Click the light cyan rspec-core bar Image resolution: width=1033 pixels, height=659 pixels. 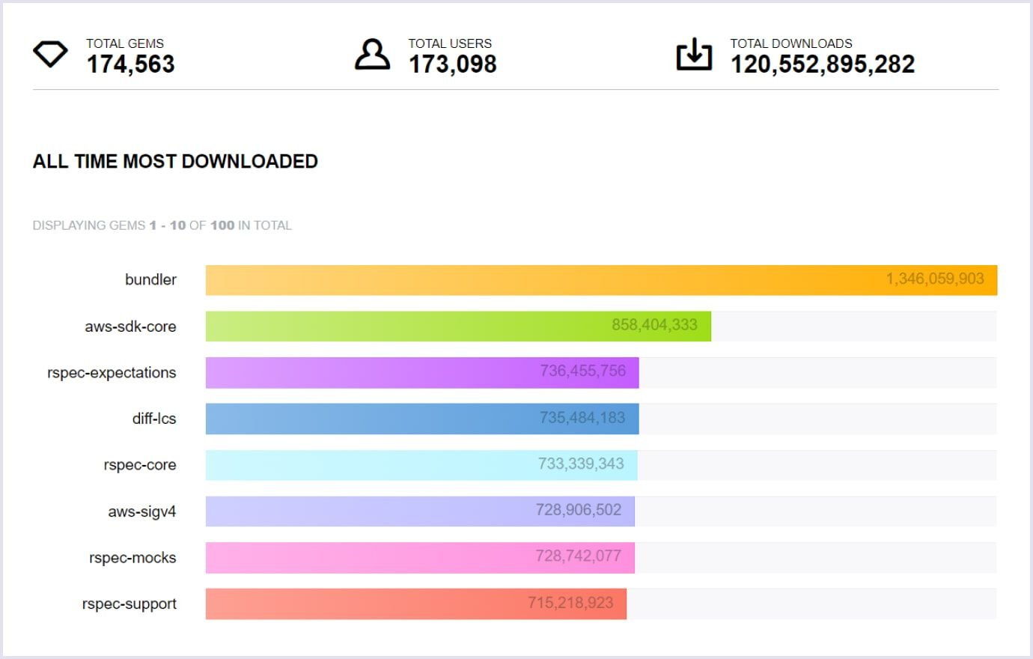coord(421,465)
